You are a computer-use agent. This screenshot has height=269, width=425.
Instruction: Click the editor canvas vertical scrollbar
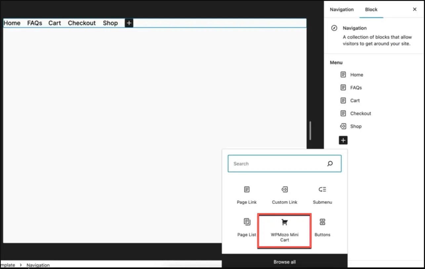(310, 131)
